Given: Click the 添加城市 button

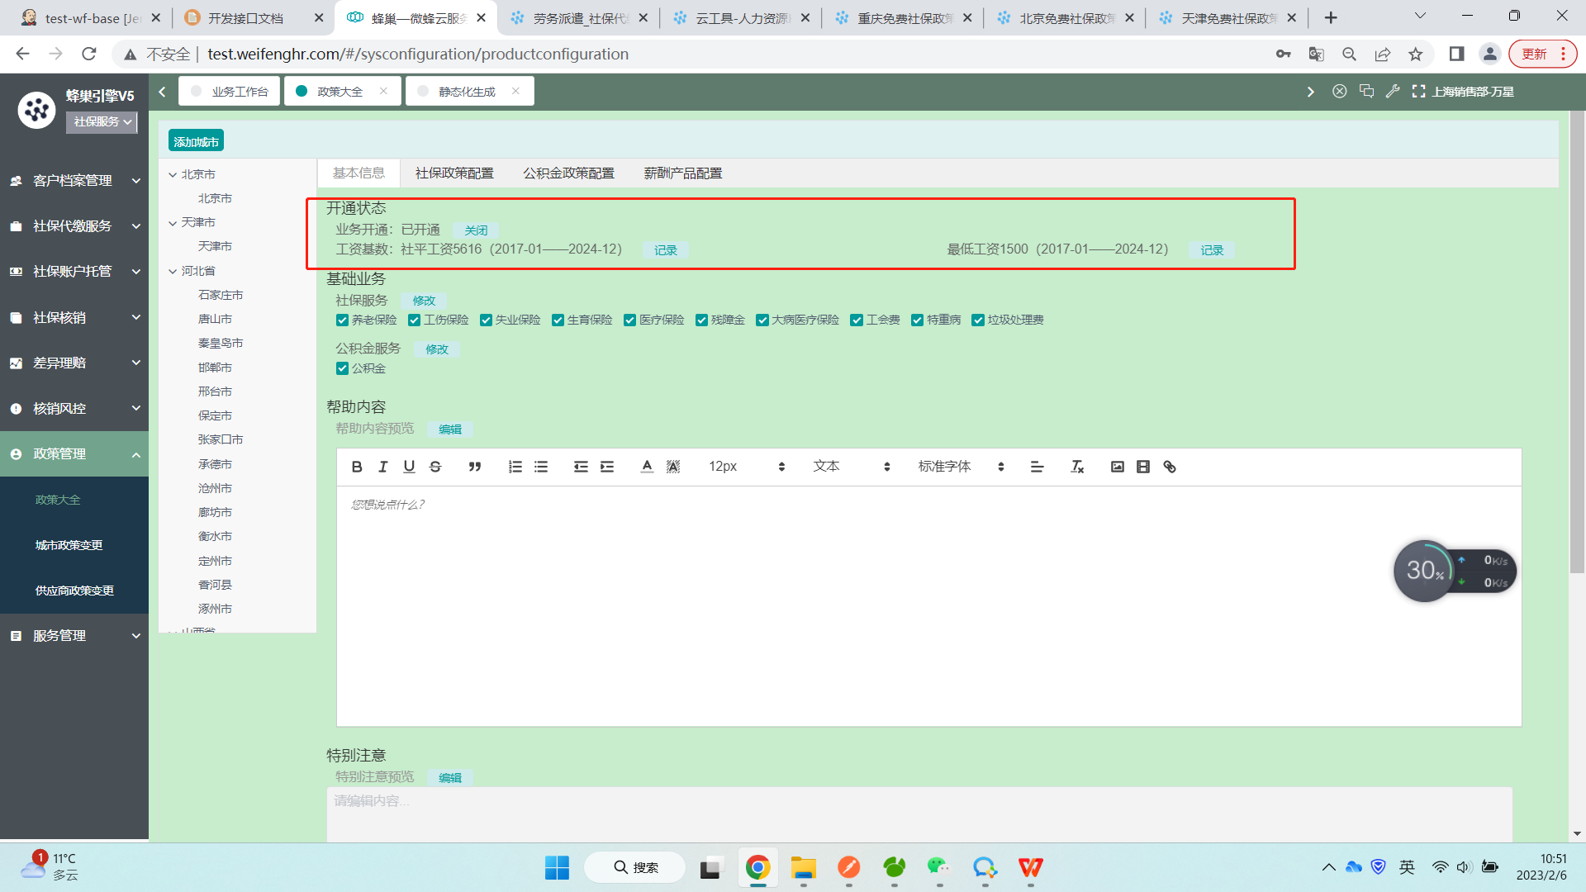Looking at the screenshot, I should (196, 141).
